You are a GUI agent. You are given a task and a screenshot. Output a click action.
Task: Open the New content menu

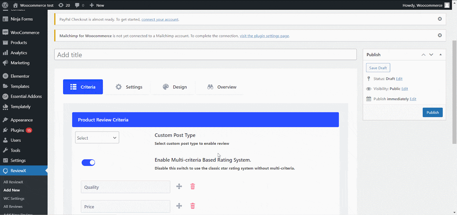pos(97,5)
